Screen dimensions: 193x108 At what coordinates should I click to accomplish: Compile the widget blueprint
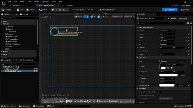pos(6,10)
